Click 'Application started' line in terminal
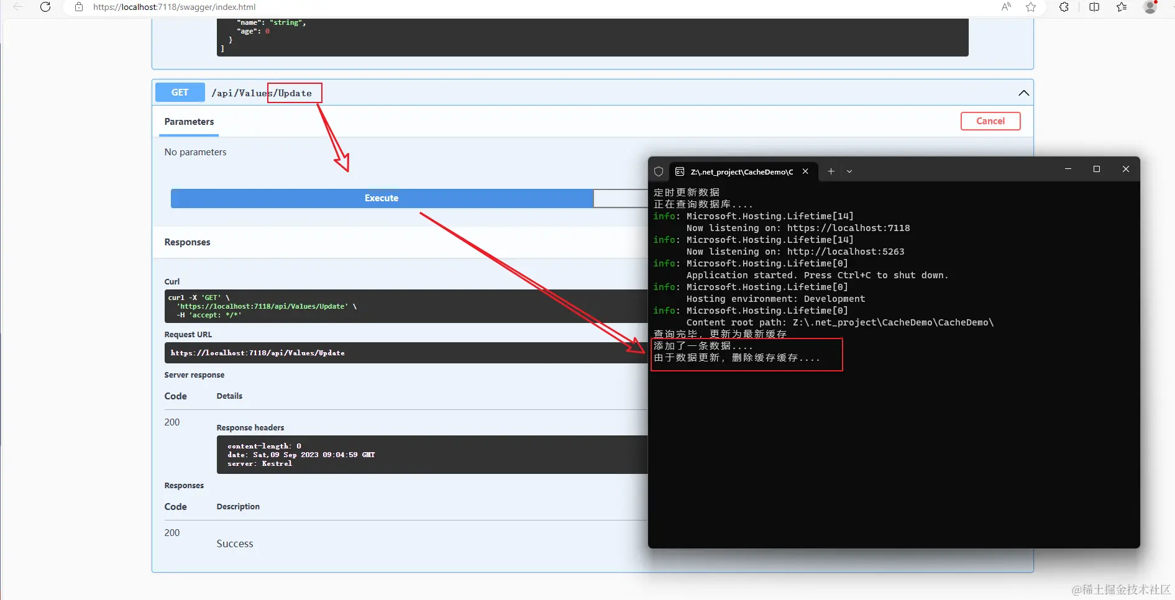 (818, 275)
